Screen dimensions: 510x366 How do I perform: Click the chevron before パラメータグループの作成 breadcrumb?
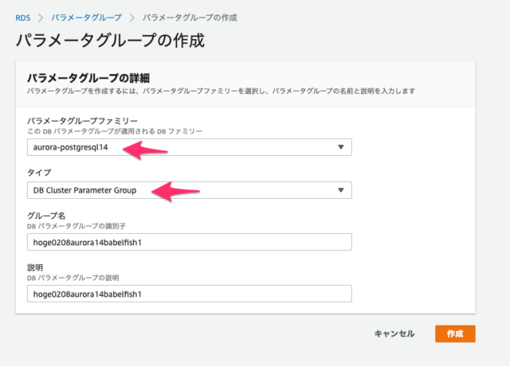tap(131, 18)
